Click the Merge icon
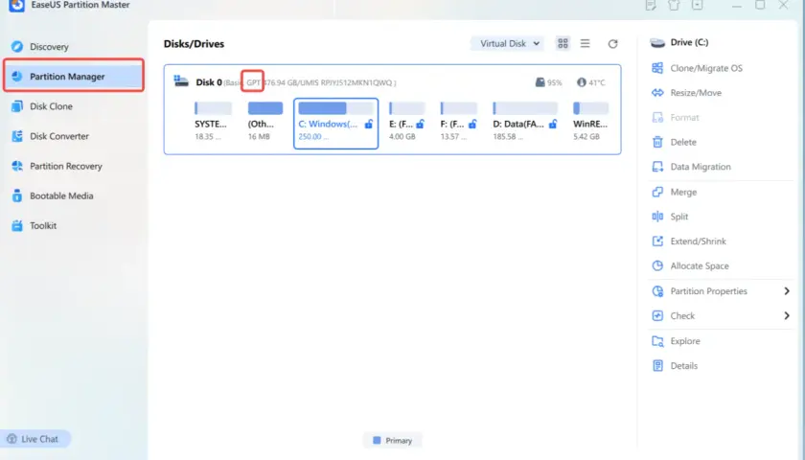 [657, 192]
